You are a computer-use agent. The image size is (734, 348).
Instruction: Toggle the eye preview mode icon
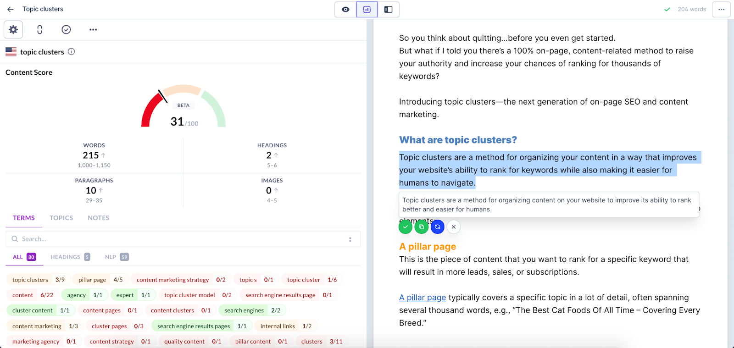[x=345, y=9]
